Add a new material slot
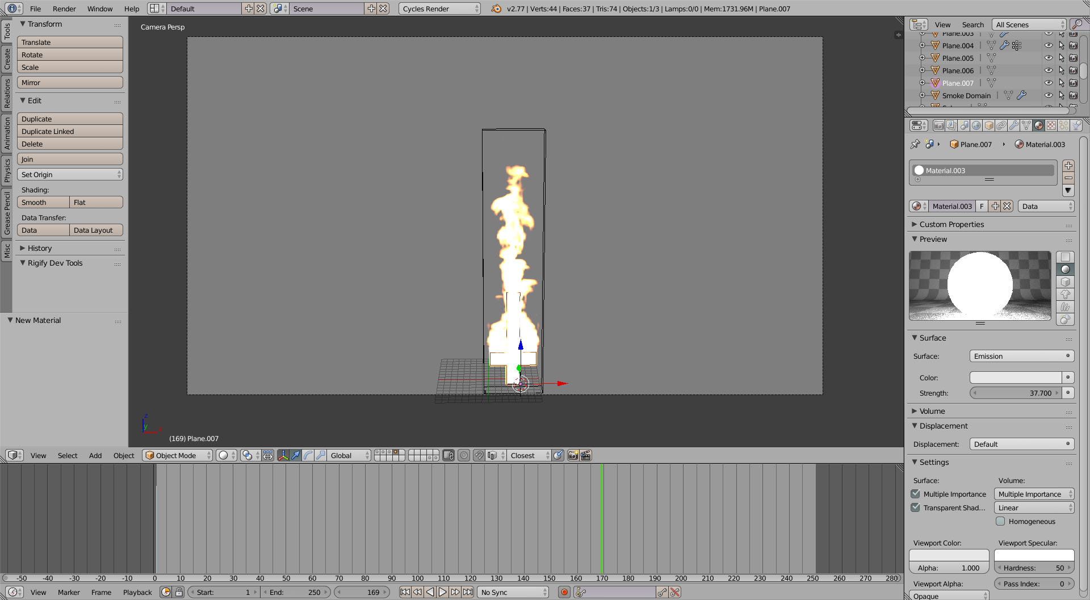Screen dimensions: 1090x600 tap(1068, 166)
